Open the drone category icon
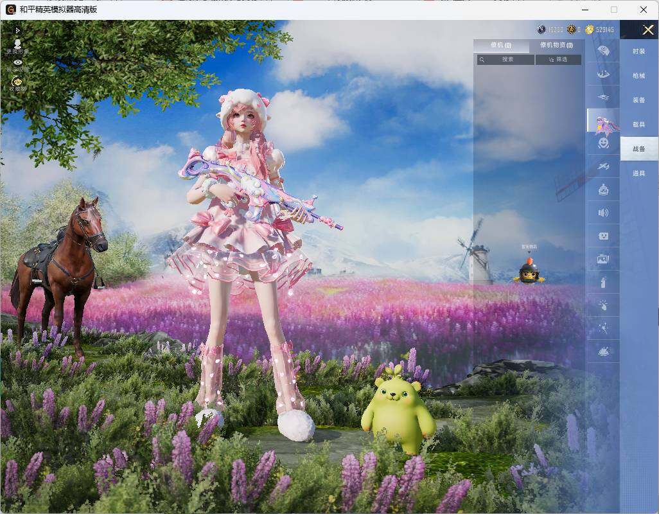This screenshot has height=514, width=659. pos(603,98)
